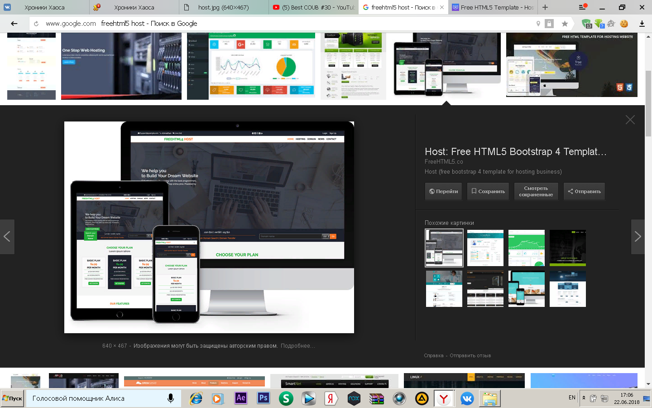Click the Перейти button
The width and height of the screenshot is (652, 408).
click(443, 191)
